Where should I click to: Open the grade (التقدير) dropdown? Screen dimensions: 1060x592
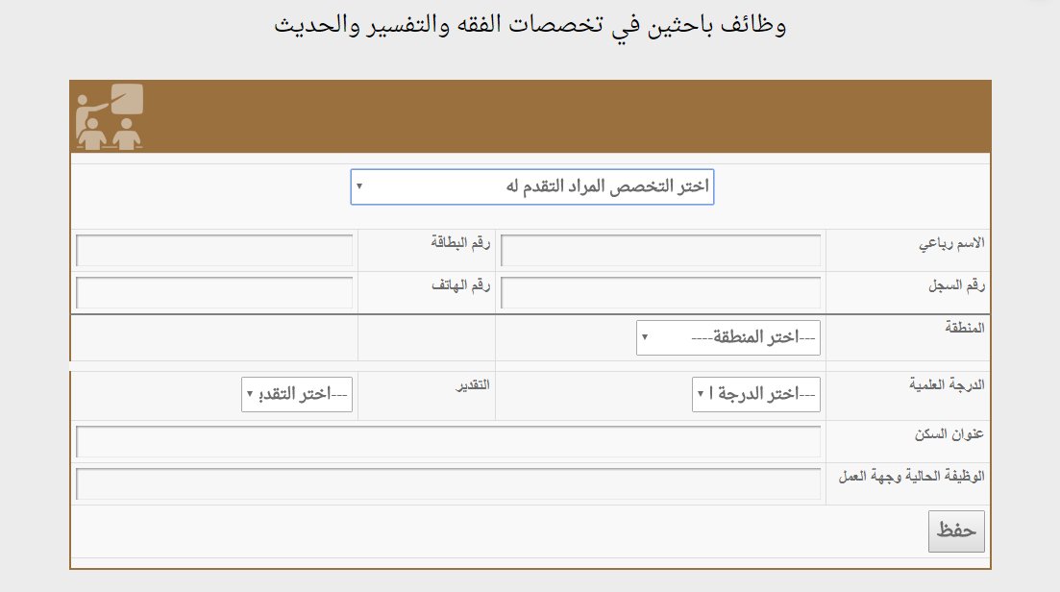(x=297, y=394)
